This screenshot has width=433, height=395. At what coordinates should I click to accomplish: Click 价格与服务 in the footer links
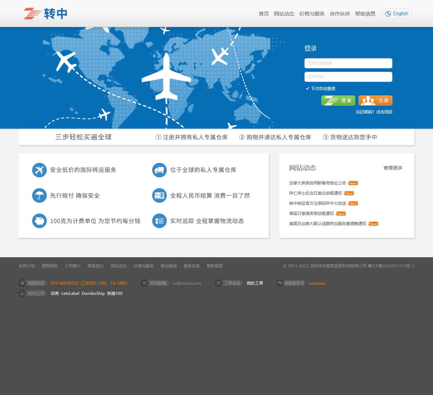click(x=144, y=266)
